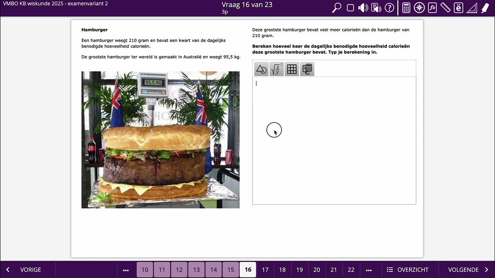Insert a table in the answer editor

292,69
